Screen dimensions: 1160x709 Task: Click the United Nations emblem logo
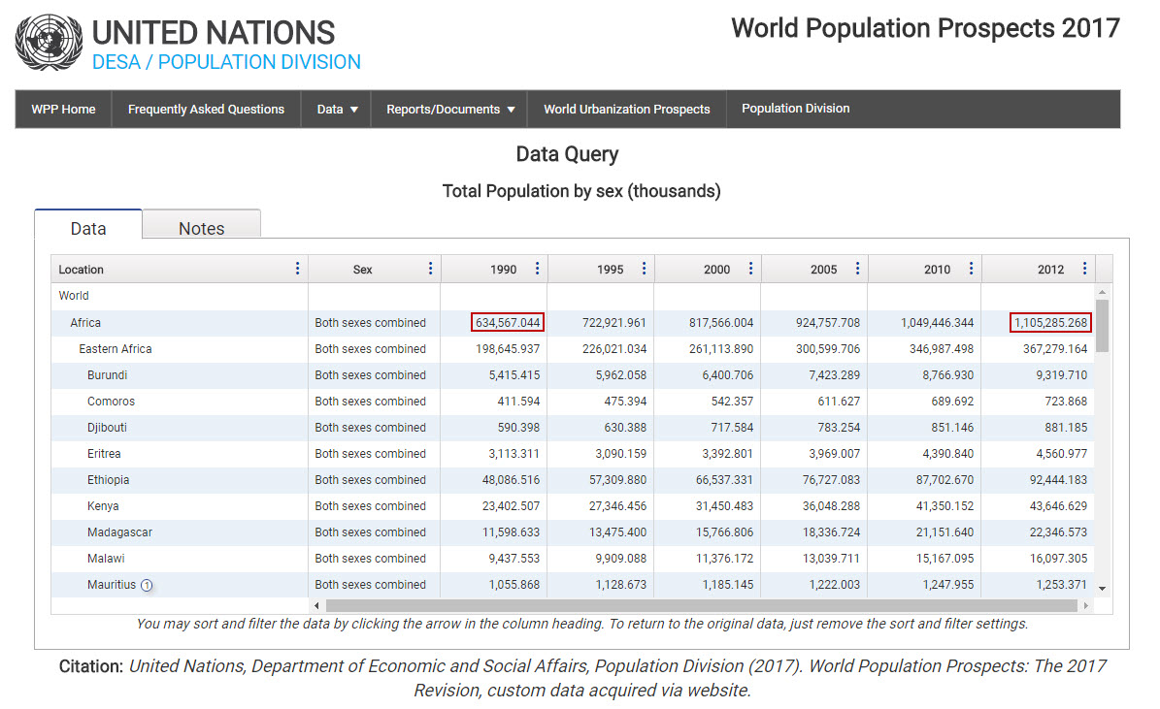(x=49, y=43)
